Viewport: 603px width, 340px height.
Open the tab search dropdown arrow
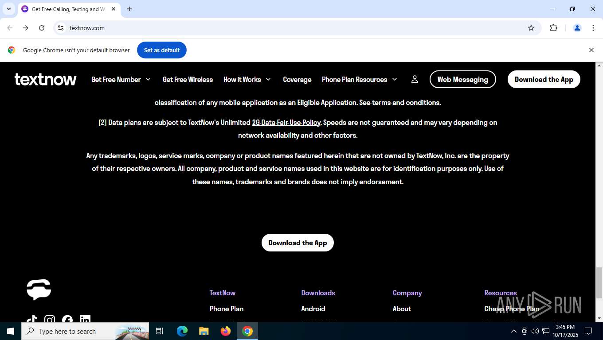(x=8, y=9)
